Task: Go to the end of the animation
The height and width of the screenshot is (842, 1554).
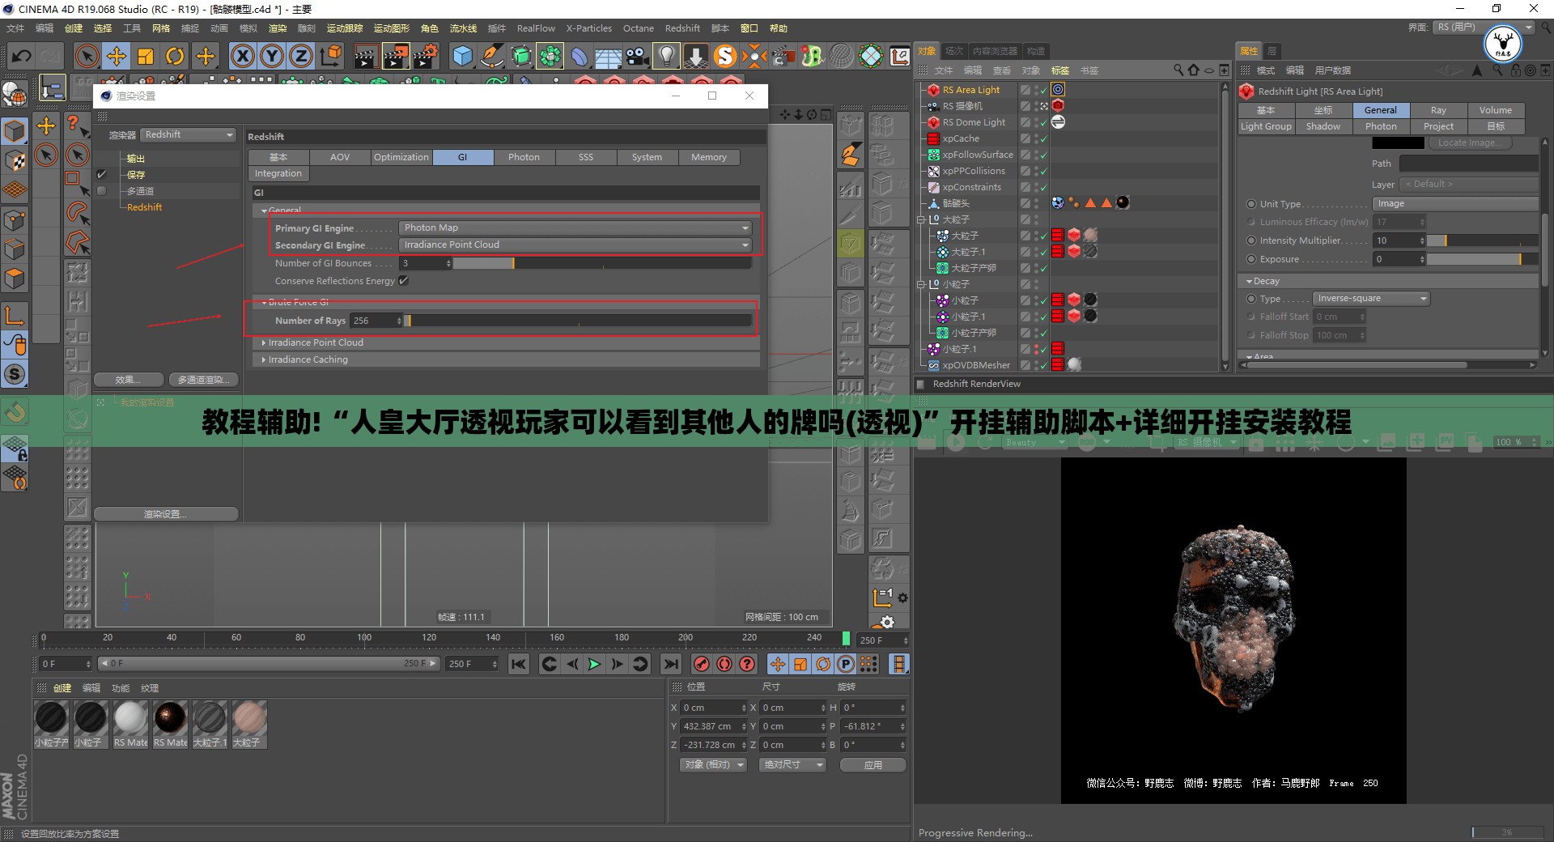Action: pos(671,665)
